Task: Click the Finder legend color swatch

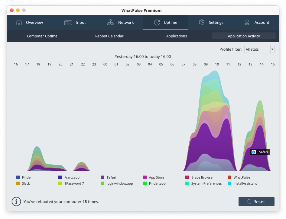Action: [17, 177]
